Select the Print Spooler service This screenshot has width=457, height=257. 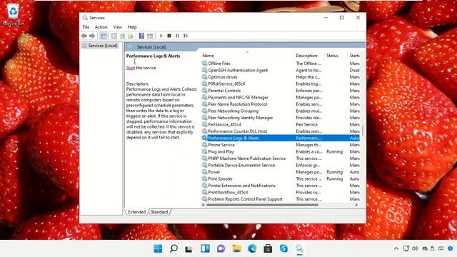tap(281, 178)
